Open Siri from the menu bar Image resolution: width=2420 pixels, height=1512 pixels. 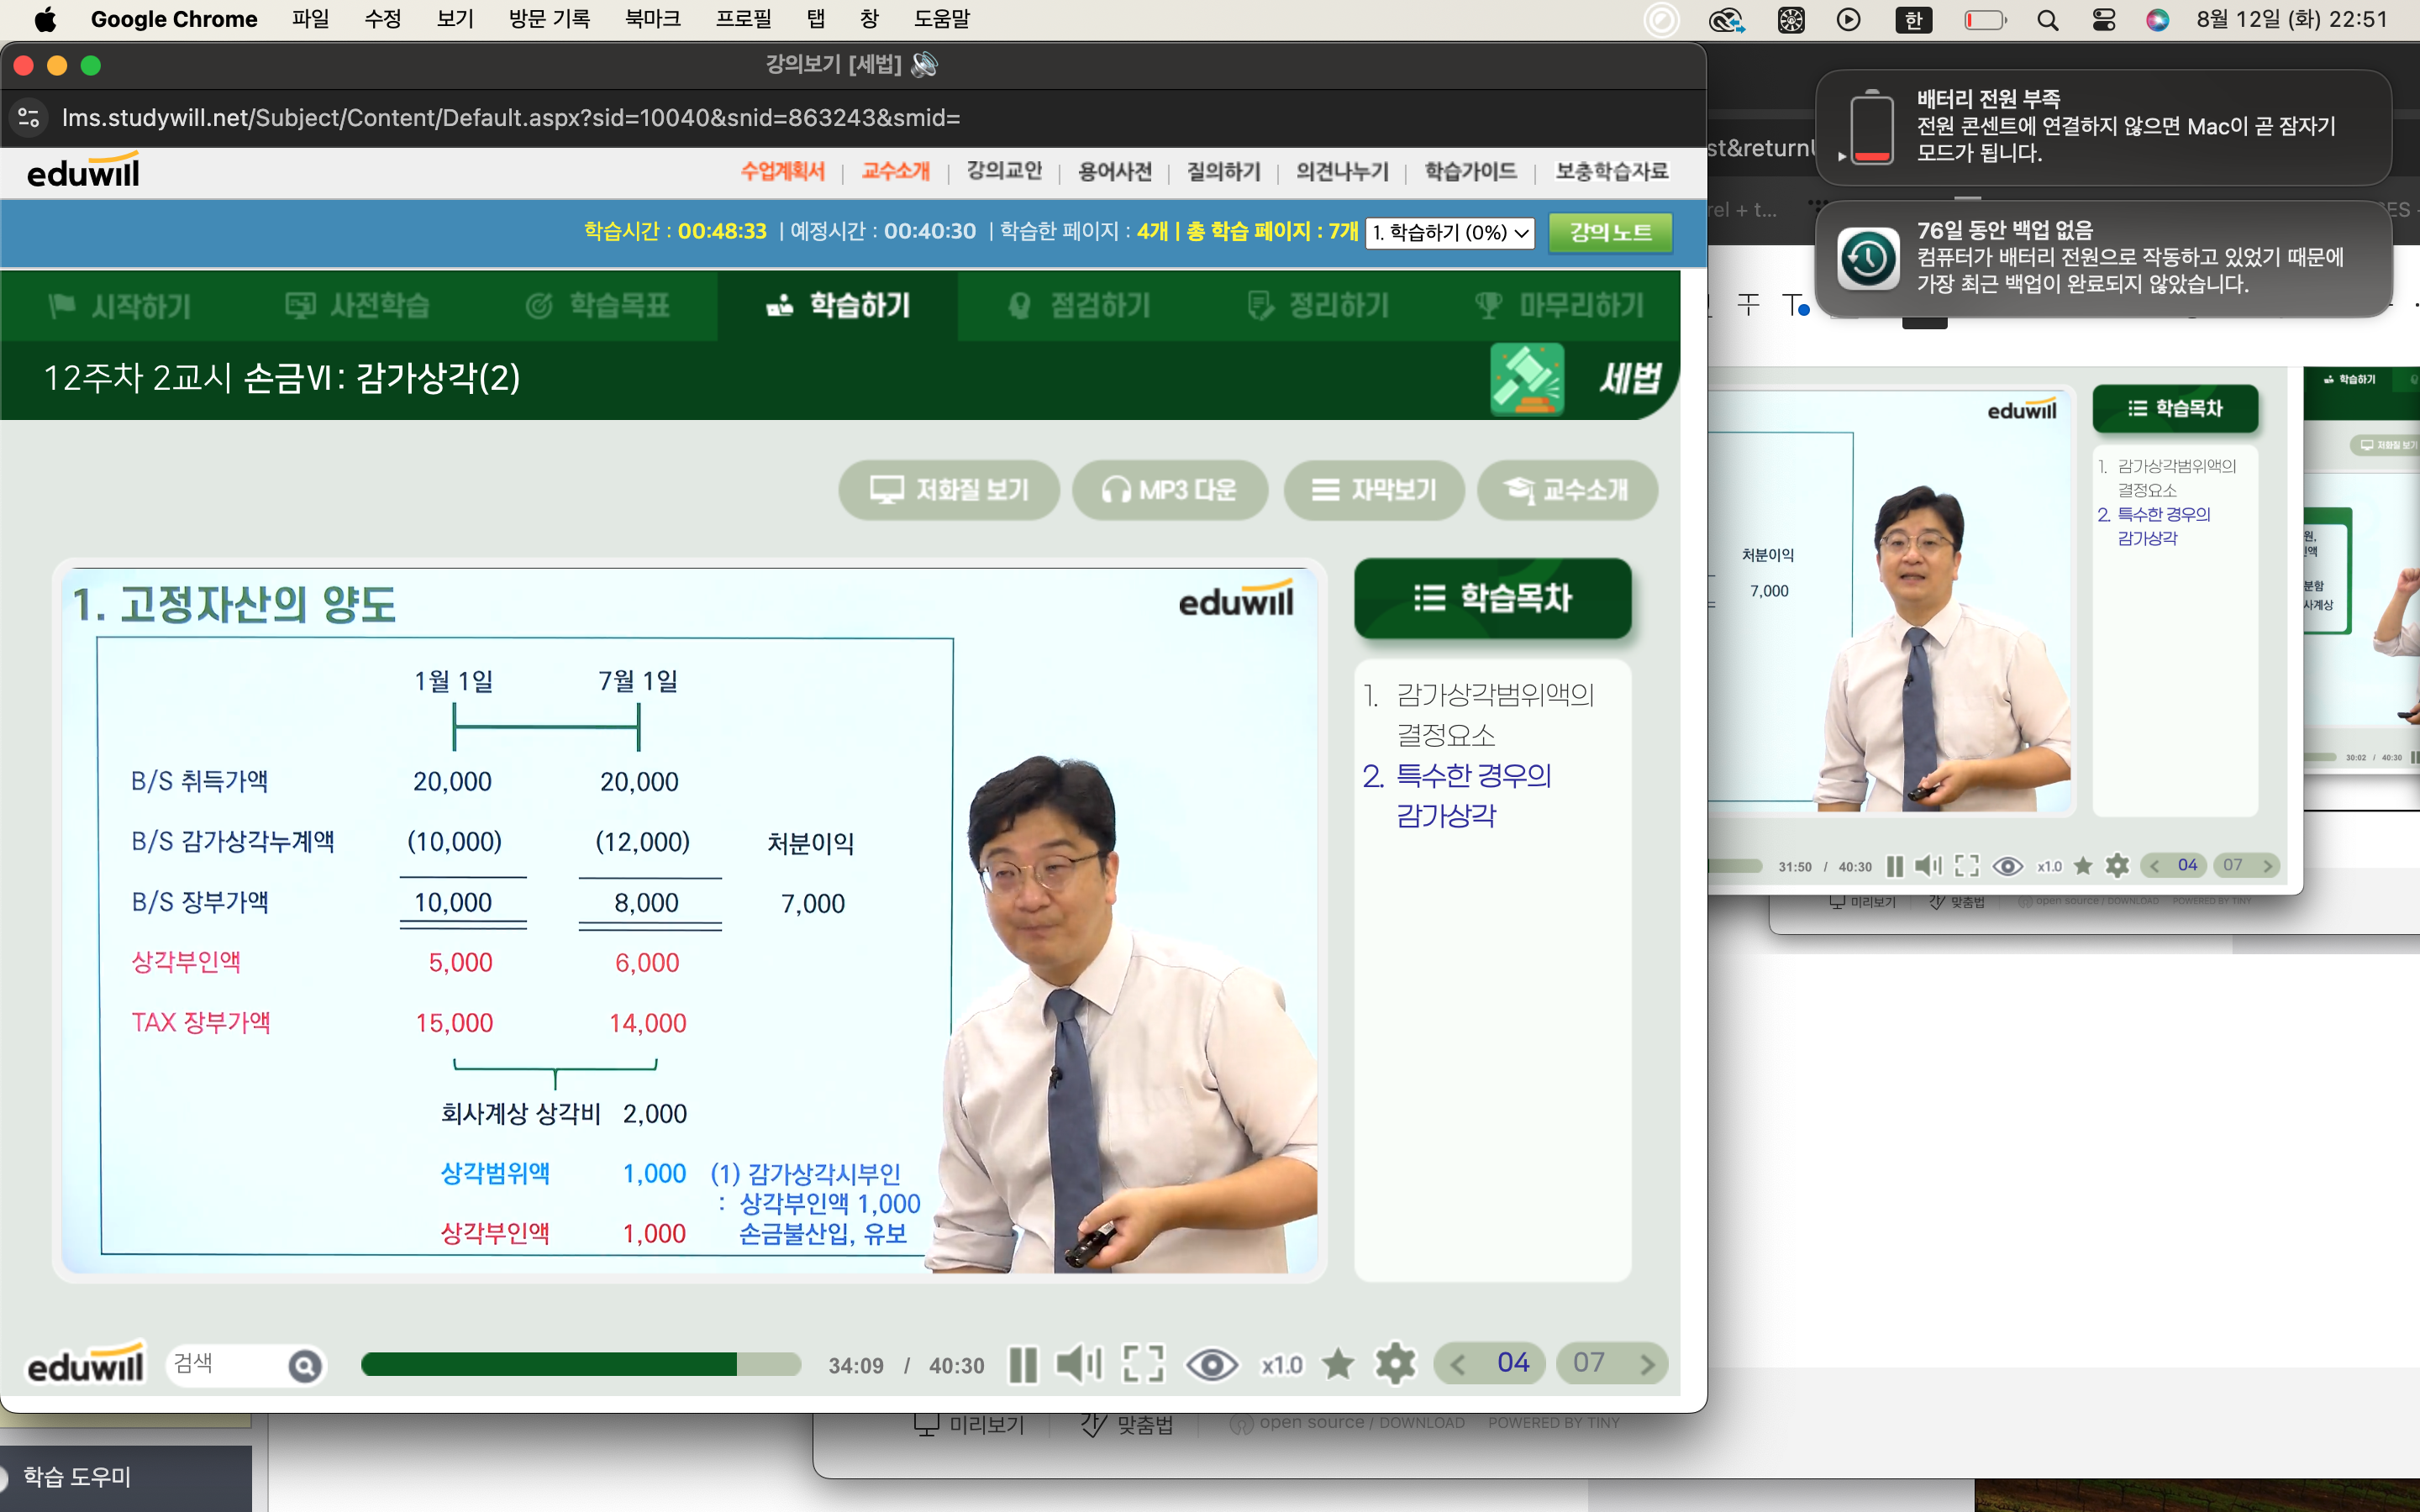coord(2157,20)
